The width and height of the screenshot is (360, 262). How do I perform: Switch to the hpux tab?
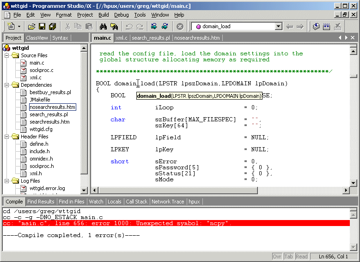click(194, 202)
